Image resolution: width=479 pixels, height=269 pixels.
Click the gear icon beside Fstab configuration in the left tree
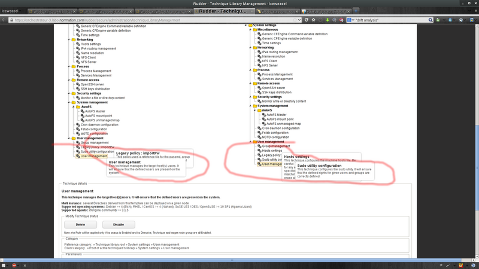coord(78,129)
